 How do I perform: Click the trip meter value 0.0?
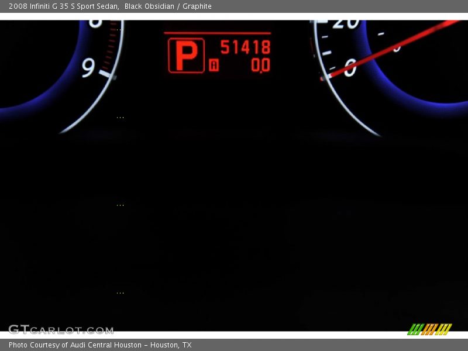260,66
